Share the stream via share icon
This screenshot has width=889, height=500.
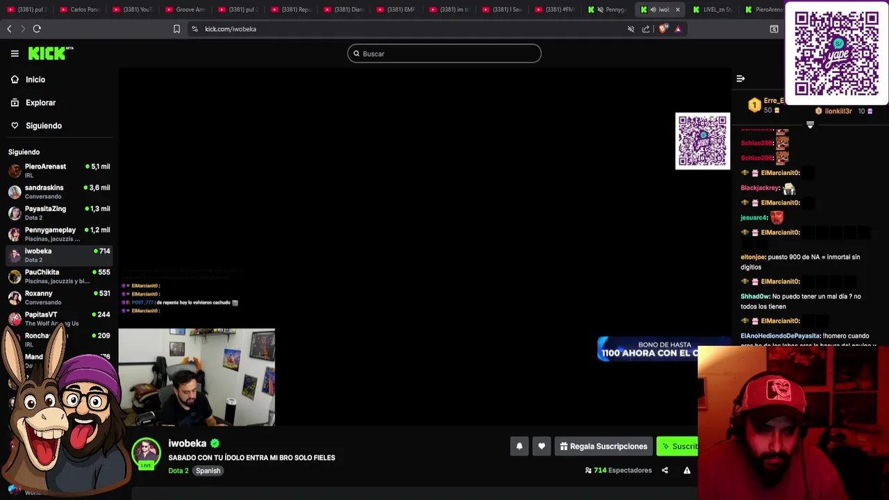pos(665,470)
